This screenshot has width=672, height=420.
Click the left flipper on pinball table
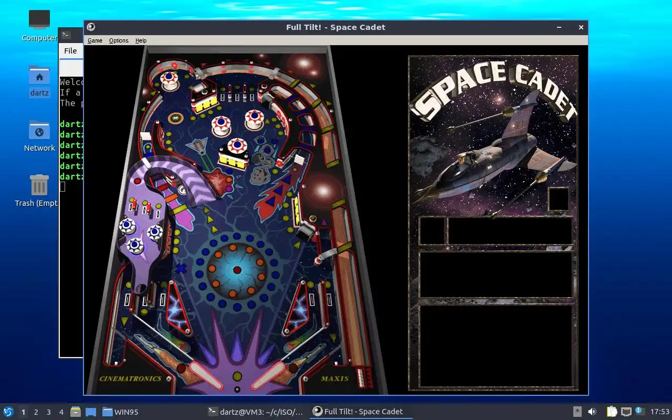(x=206, y=374)
